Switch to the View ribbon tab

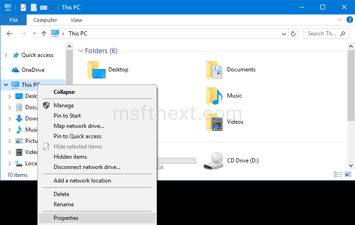[76, 20]
